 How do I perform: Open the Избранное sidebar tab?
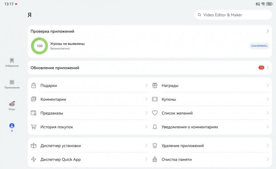(x=12, y=62)
